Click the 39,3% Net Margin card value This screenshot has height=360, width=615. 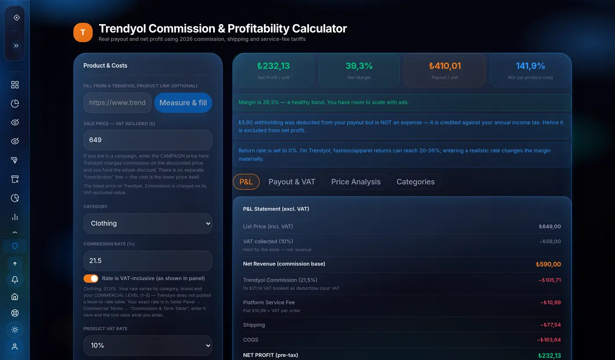pos(359,66)
